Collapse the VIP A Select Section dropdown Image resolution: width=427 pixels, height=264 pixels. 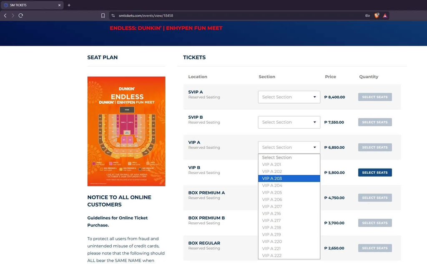(289, 147)
